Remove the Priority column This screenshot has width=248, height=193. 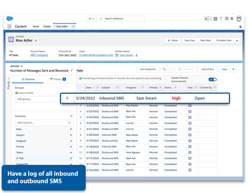click(x=71, y=147)
